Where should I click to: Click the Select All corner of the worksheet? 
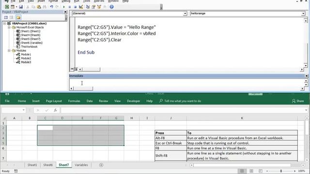click(4, 118)
